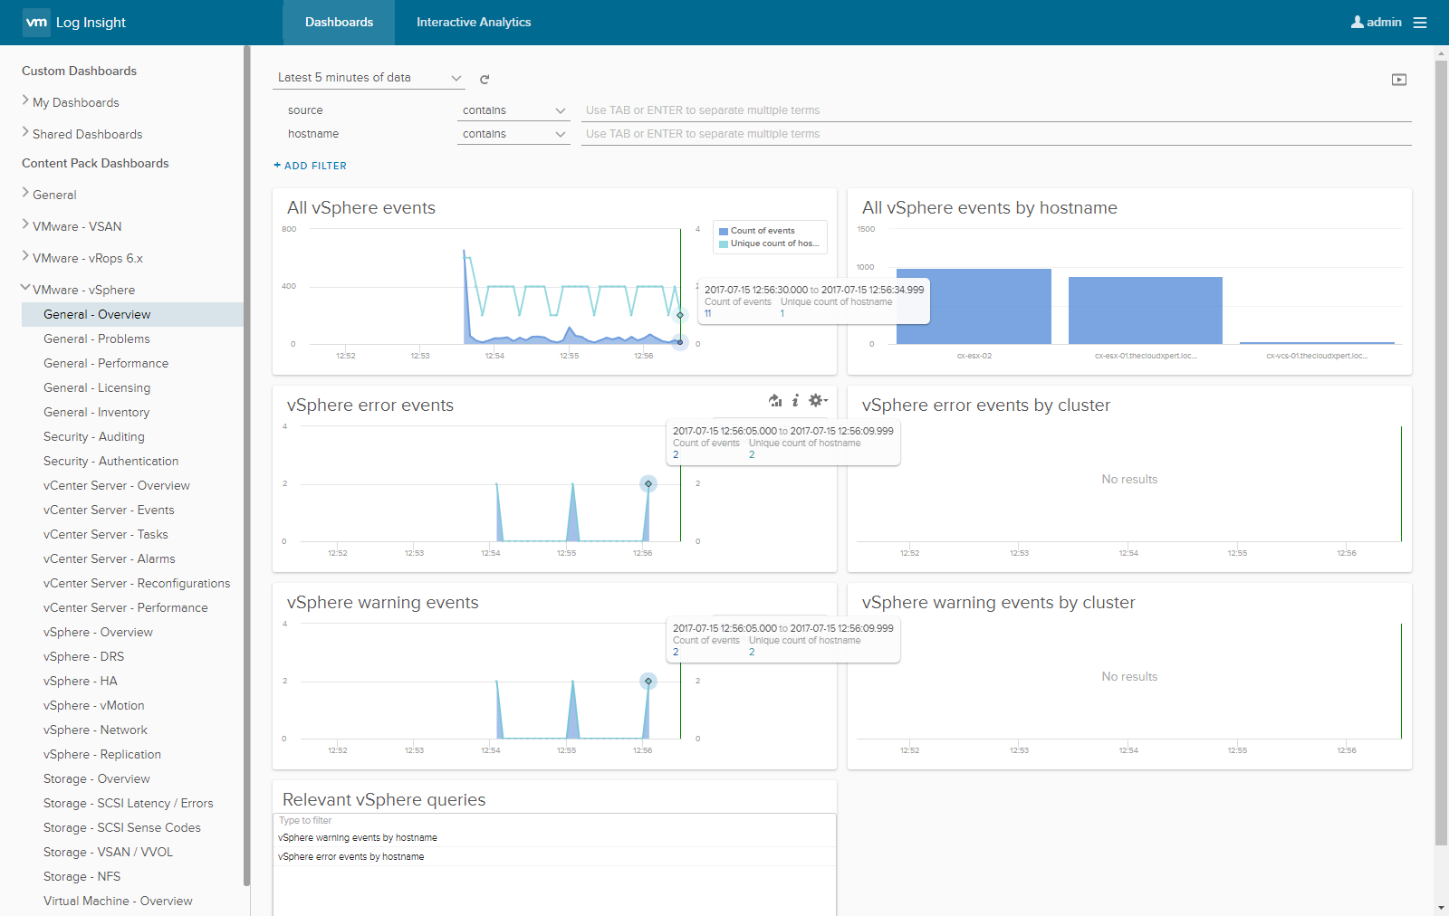1449x916 pixels.
Task: Open the time range dropdown
Action: pos(369,78)
